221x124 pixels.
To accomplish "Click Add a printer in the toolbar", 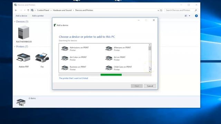I will (38, 16).
